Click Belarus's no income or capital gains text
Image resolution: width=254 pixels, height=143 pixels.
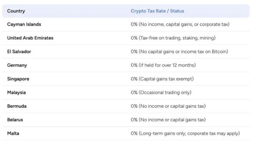tap(168, 120)
